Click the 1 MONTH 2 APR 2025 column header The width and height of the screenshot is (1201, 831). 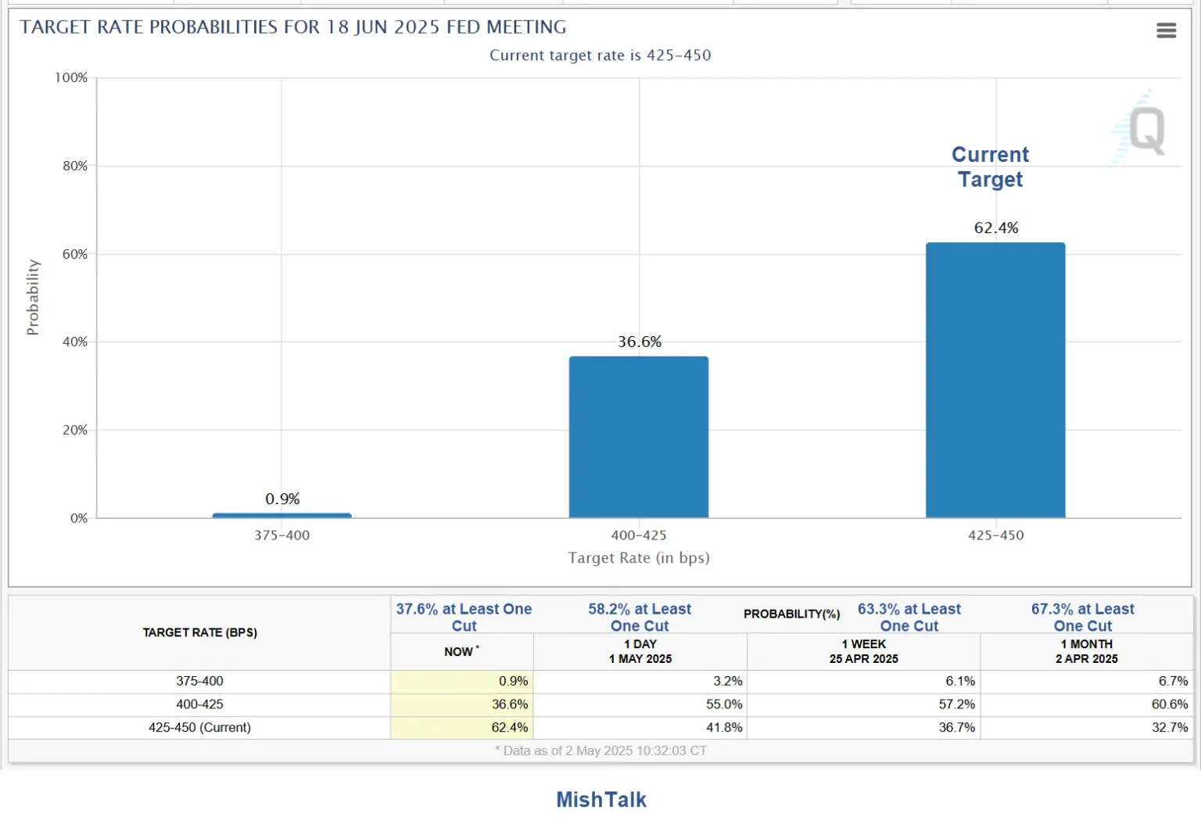pos(1087,651)
